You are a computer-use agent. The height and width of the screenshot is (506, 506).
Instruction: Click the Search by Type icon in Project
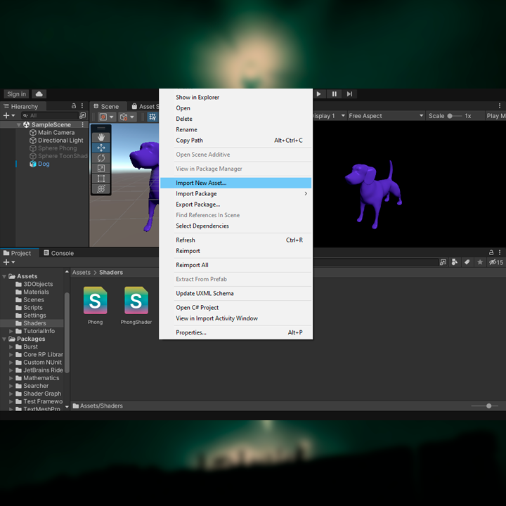point(455,262)
